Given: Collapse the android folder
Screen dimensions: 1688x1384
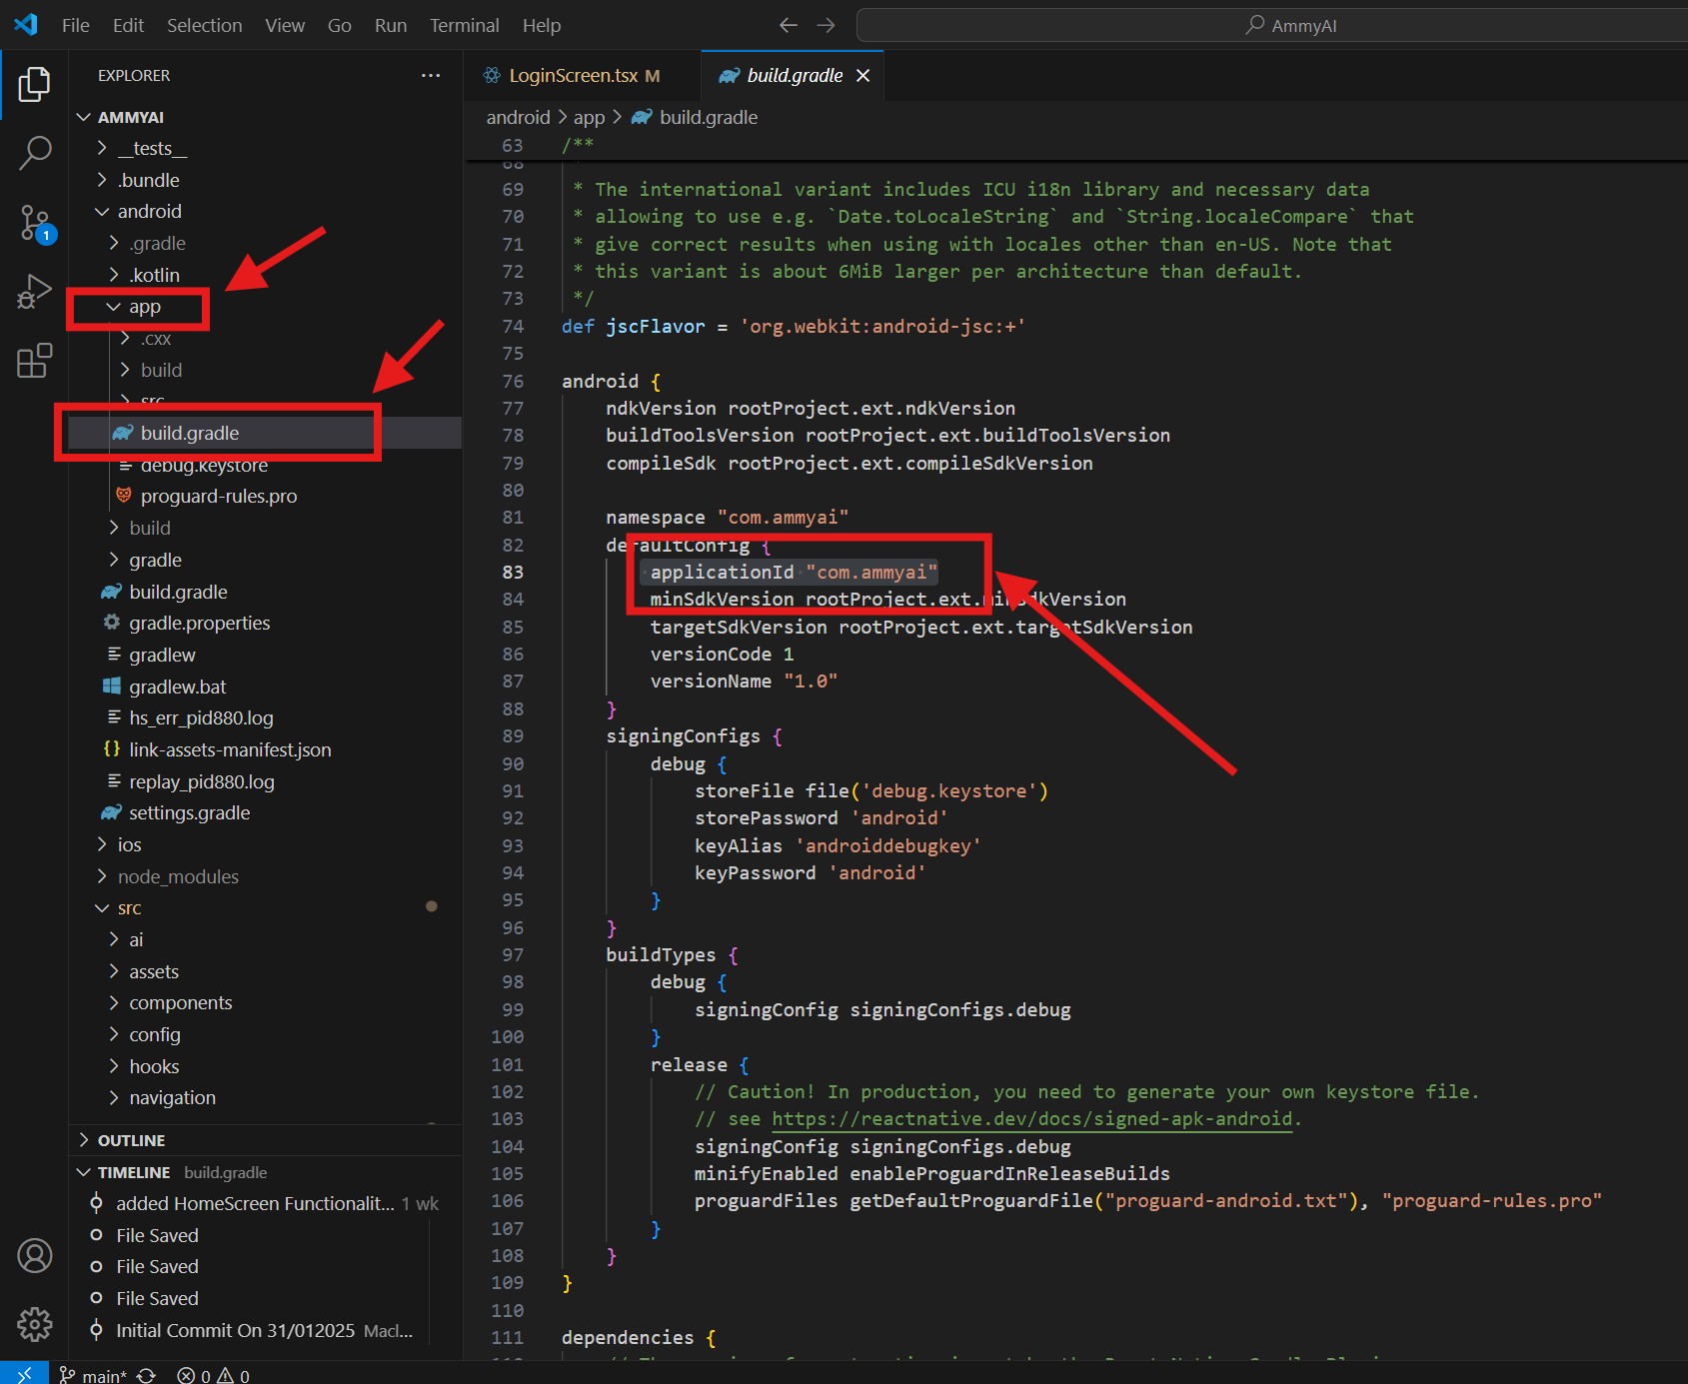Looking at the screenshot, I should click(149, 212).
